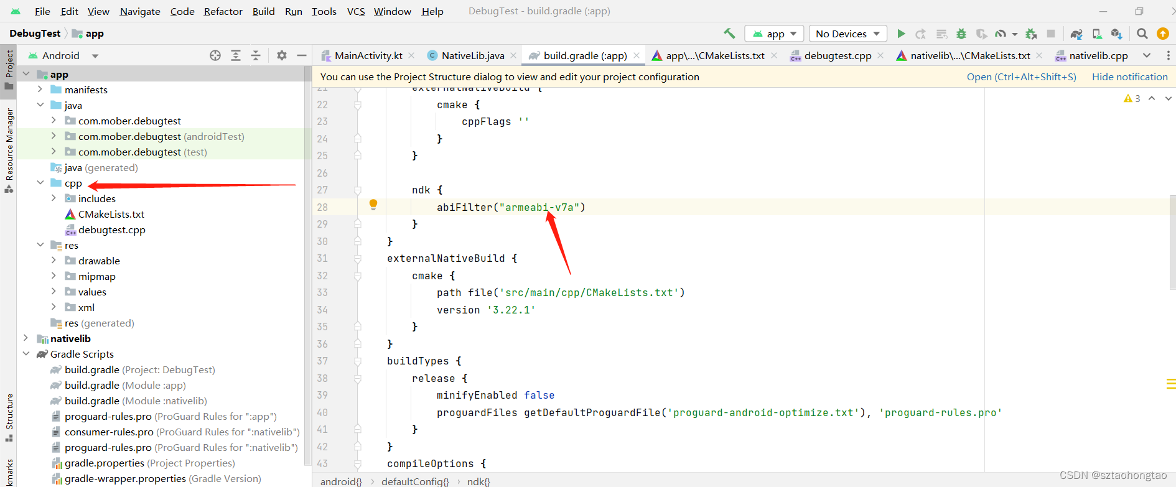
Task: Select debugtest.cpp in project tree
Action: click(x=111, y=230)
